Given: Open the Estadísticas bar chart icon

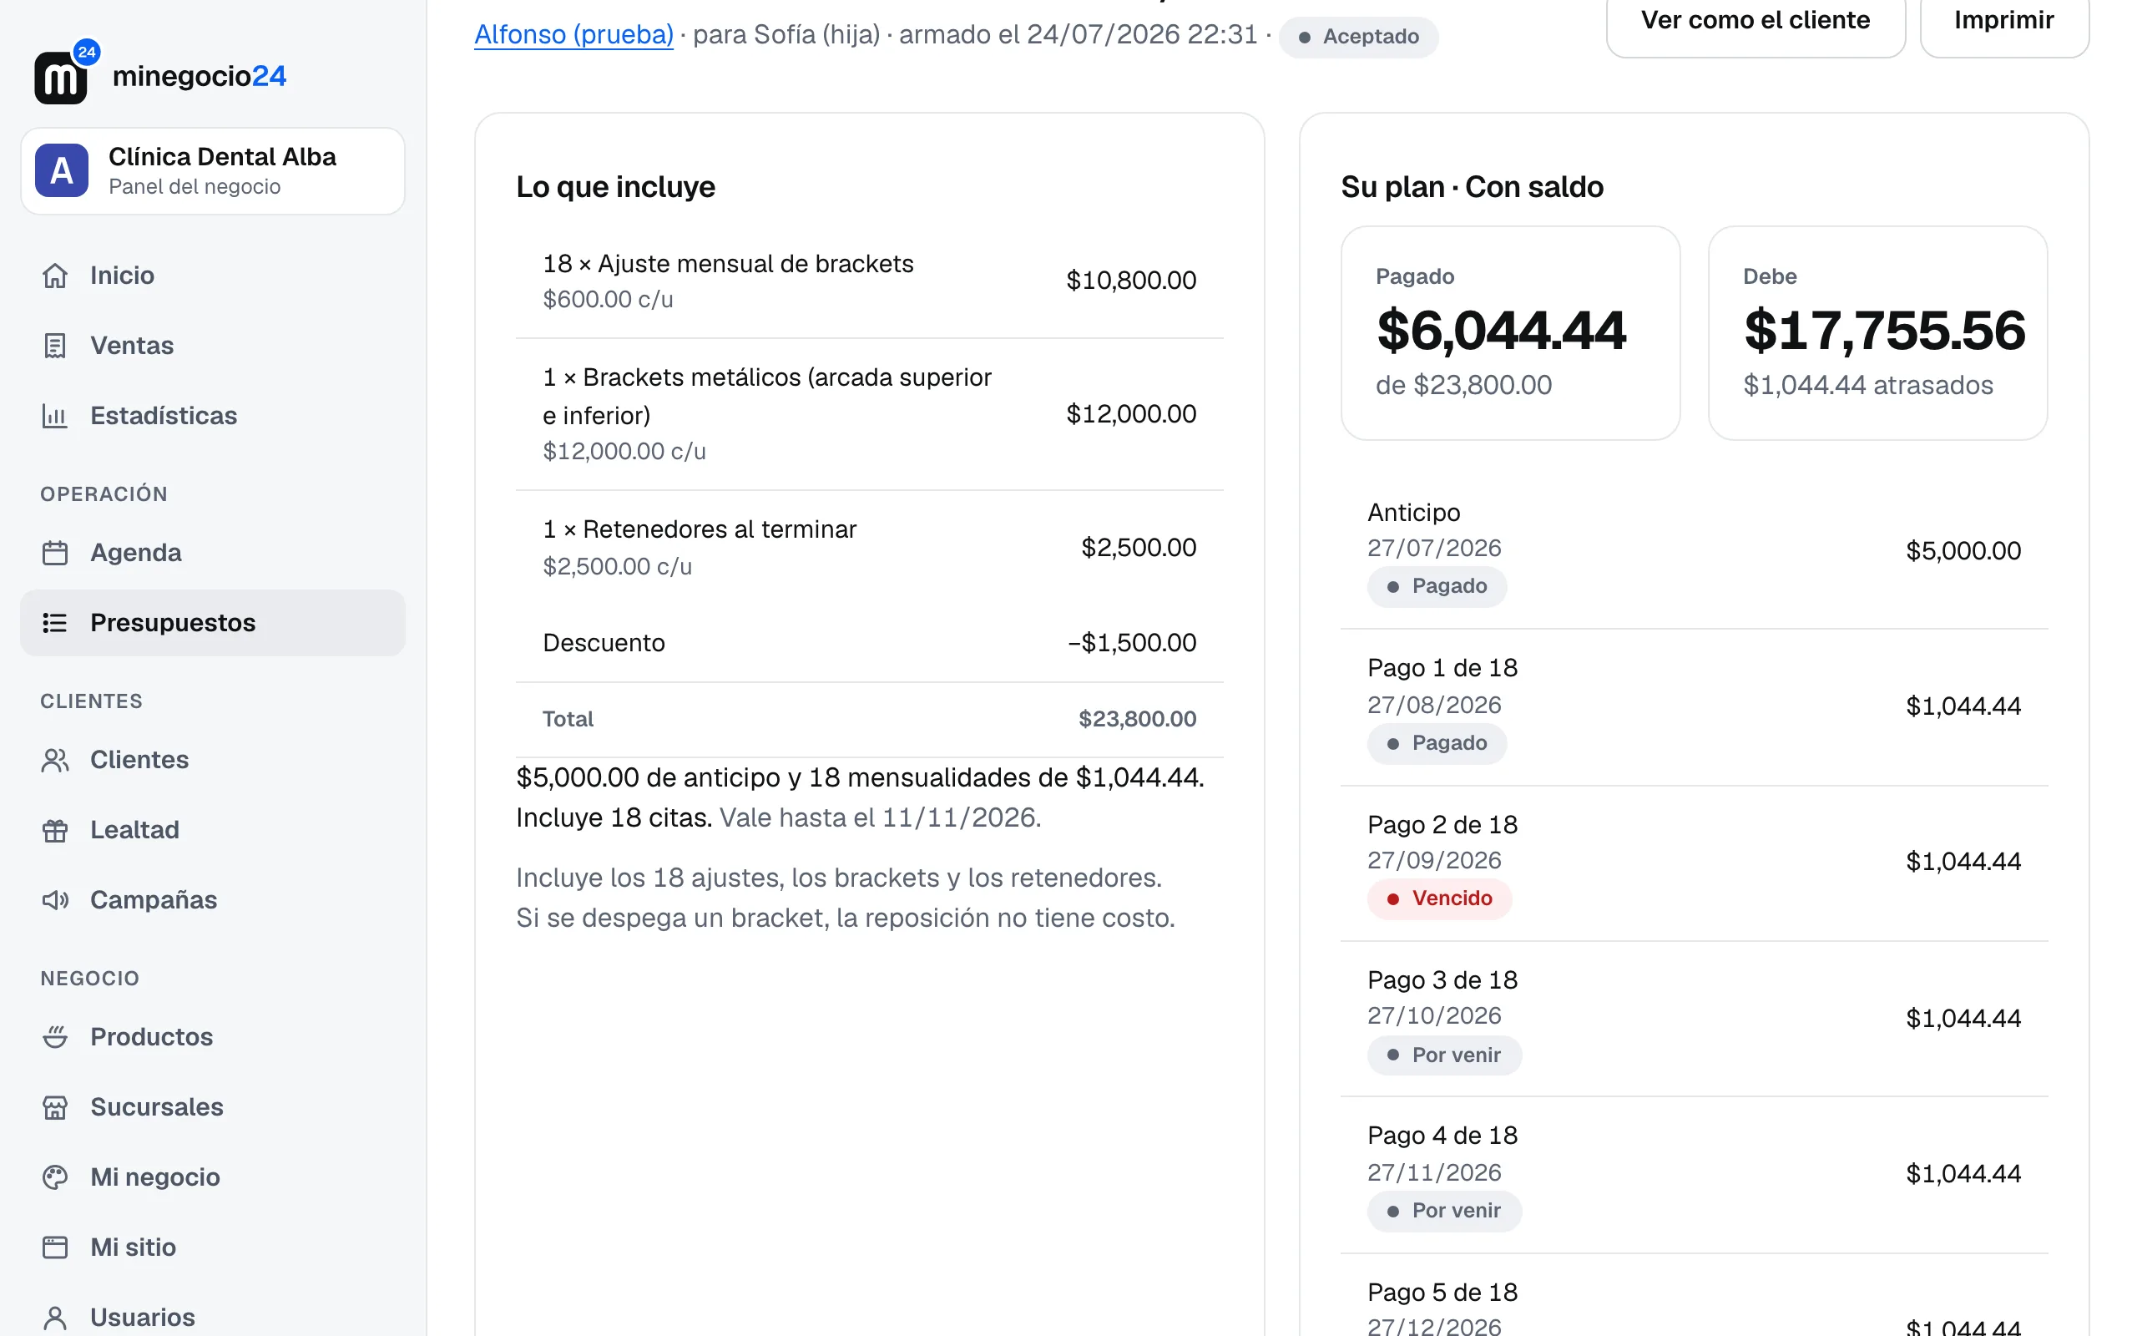Looking at the screenshot, I should tap(55, 416).
